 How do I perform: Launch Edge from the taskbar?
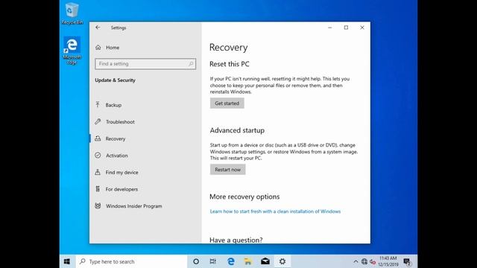[231, 261]
